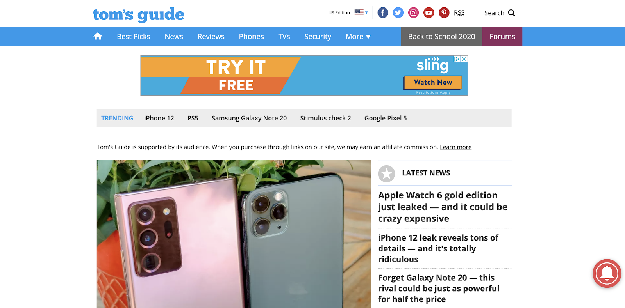Image resolution: width=625 pixels, height=308 pixels.
Task: Click the search magnifier icon
Action: (x=511, y=13)
